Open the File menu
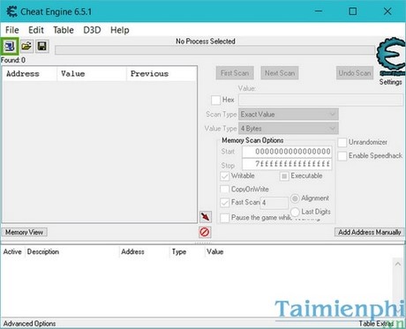Screen dimensions: 406x329 point(12,30)
